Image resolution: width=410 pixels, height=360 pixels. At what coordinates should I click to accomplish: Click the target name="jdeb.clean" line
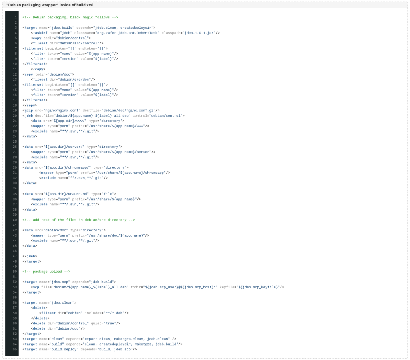click(x=49, y=303)
